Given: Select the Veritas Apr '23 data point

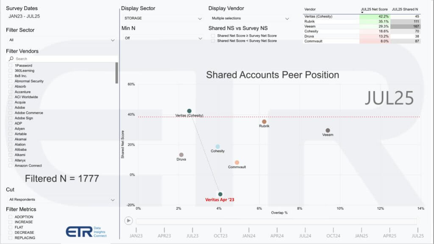Looking at the screenshot, I should click(x=220, y=194).
